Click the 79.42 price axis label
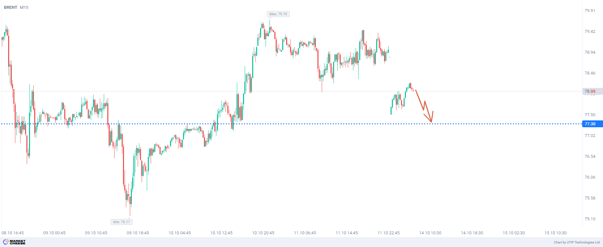The image size is (603, 247). click(x=590, y=32)
